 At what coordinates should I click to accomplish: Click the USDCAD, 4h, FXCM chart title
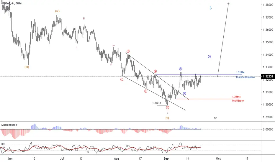click(12, 3)
